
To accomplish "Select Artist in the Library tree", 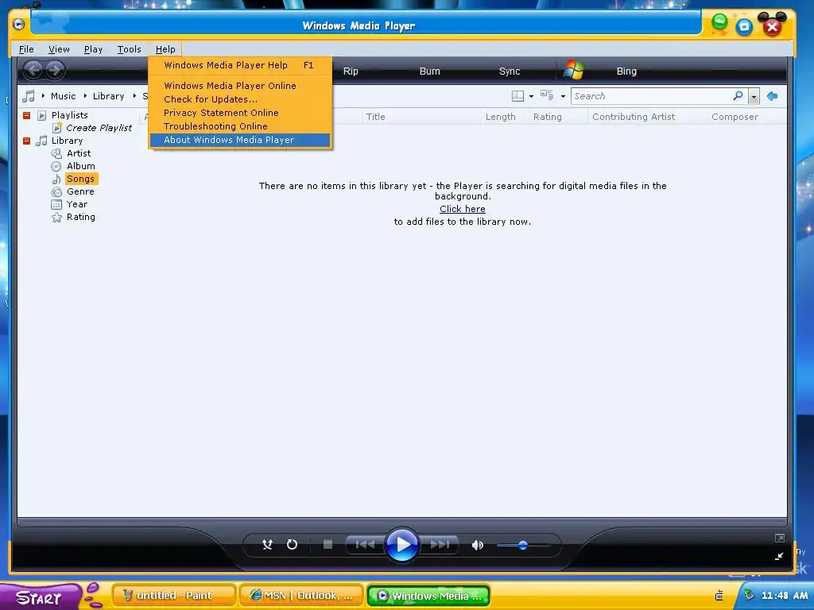I will (x=79, y=153).
